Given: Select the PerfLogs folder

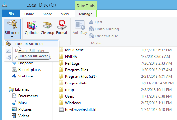Looking at the screenshot, I should 72,63.
